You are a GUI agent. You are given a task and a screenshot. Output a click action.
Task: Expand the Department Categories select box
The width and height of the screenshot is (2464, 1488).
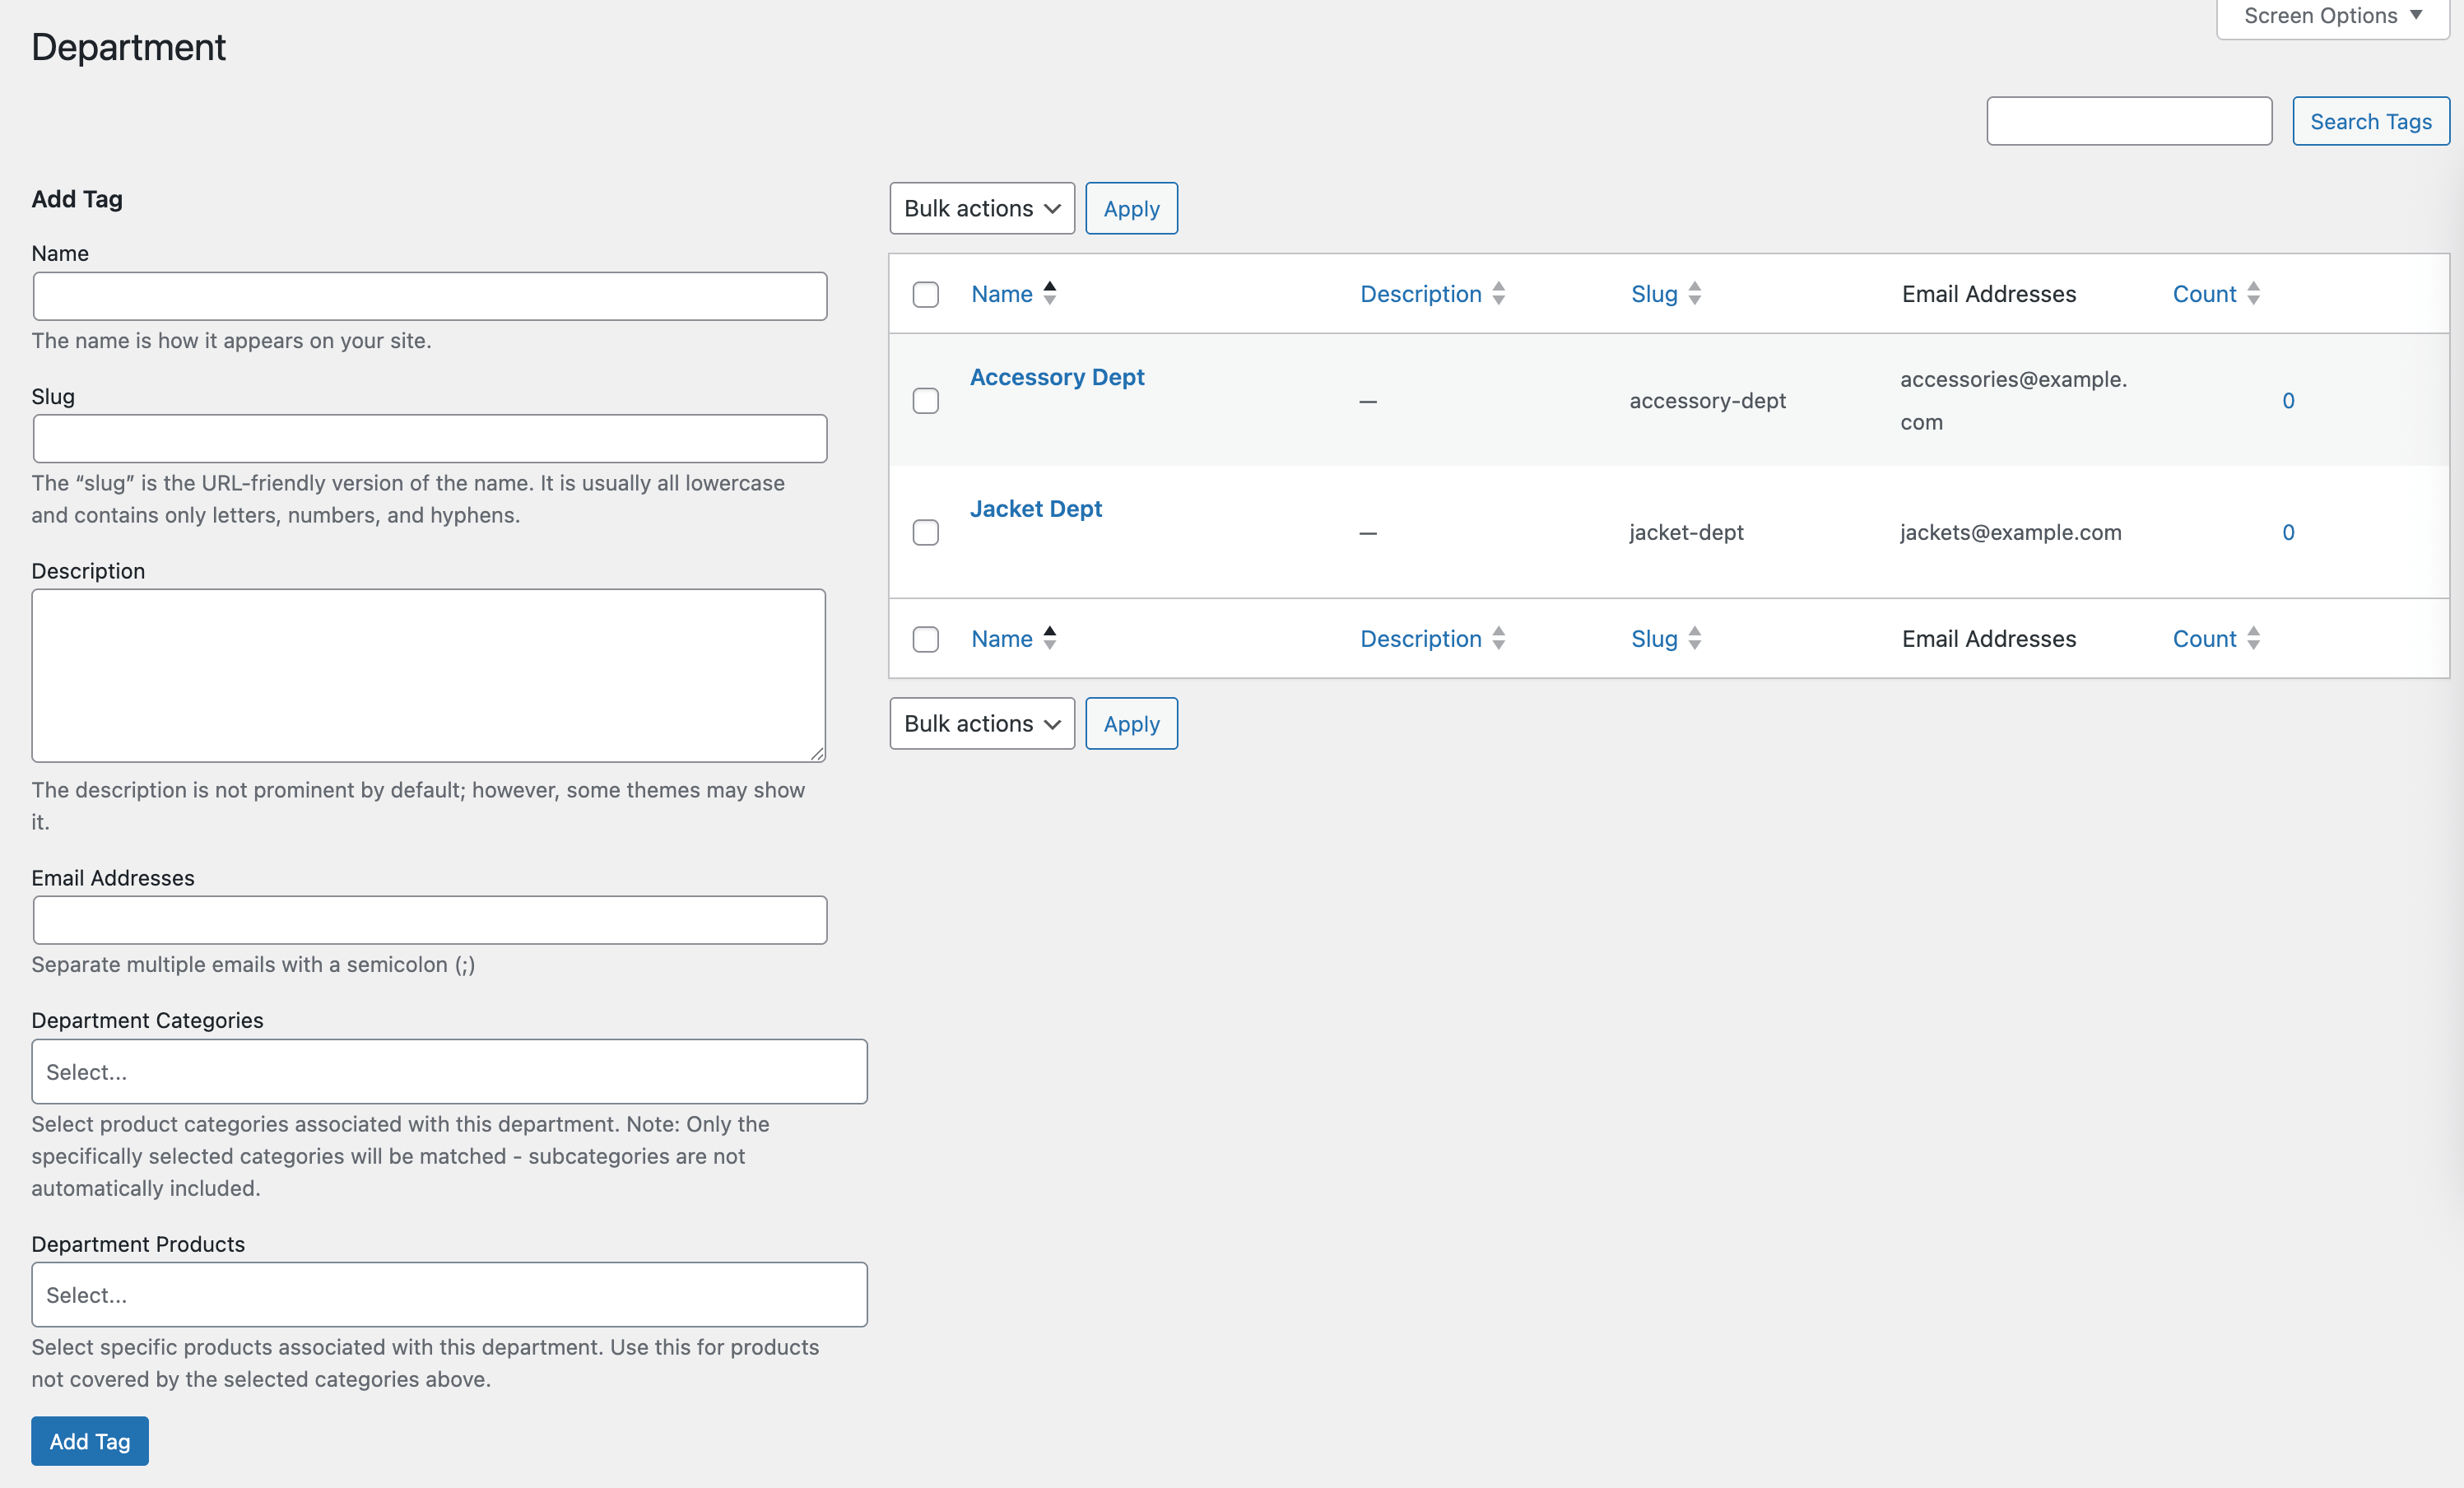coord(449,1071)
